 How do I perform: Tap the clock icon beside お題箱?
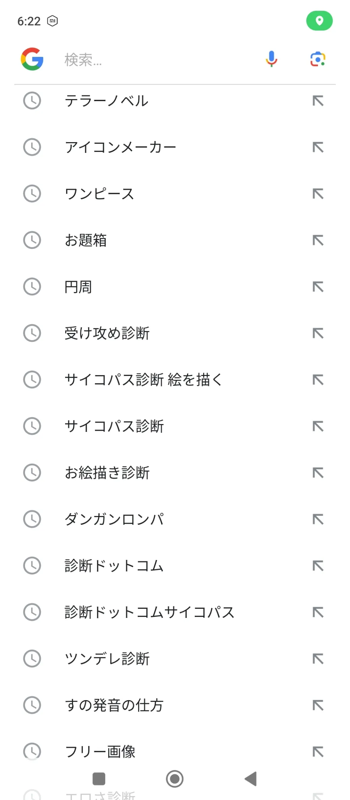tap(32, 240)
